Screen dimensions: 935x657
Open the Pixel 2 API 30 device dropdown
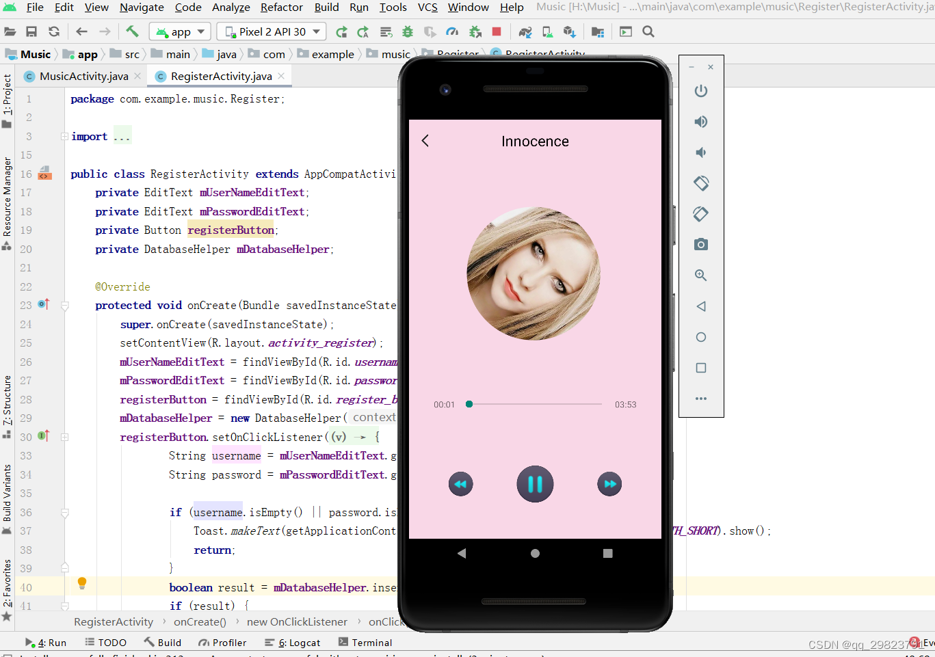point(272,31)
